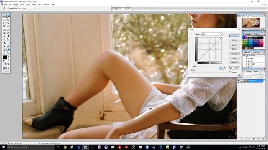This screenshot has width=268, height=150.
Task: Open the Image menu
Action: (16, 5)
